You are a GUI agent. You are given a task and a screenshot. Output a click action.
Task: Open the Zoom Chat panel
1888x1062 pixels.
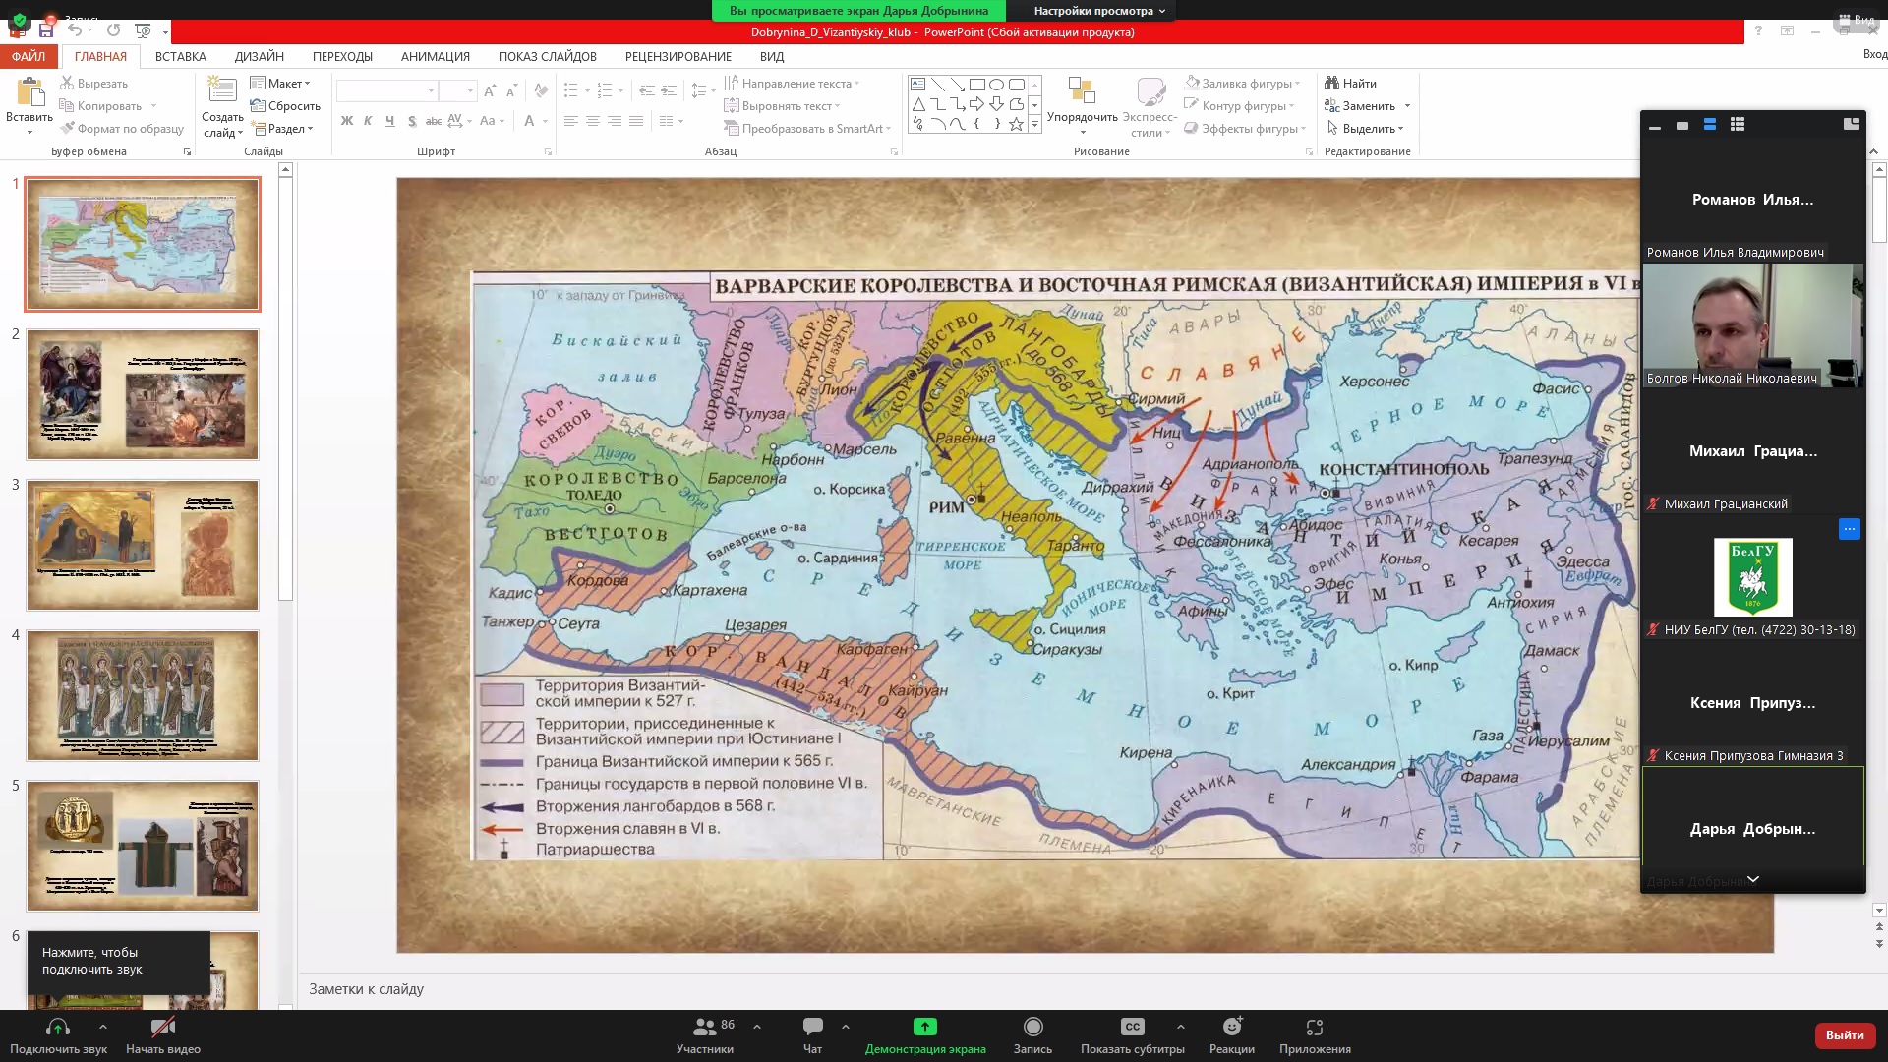pyautogui.click(x=812, y=1028)
